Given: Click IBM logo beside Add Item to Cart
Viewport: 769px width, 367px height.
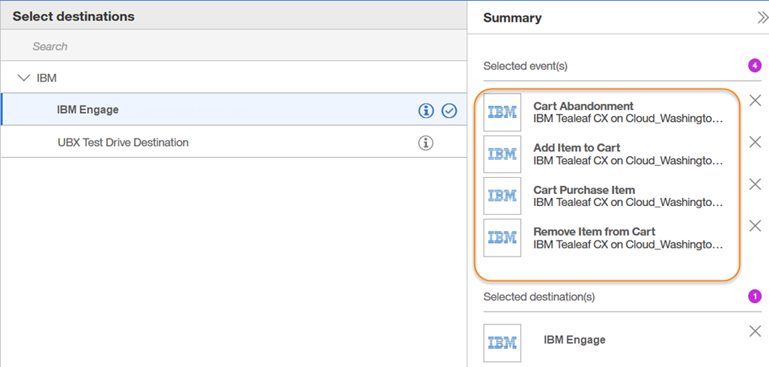Looking at the screenshot, I should 502,154.
